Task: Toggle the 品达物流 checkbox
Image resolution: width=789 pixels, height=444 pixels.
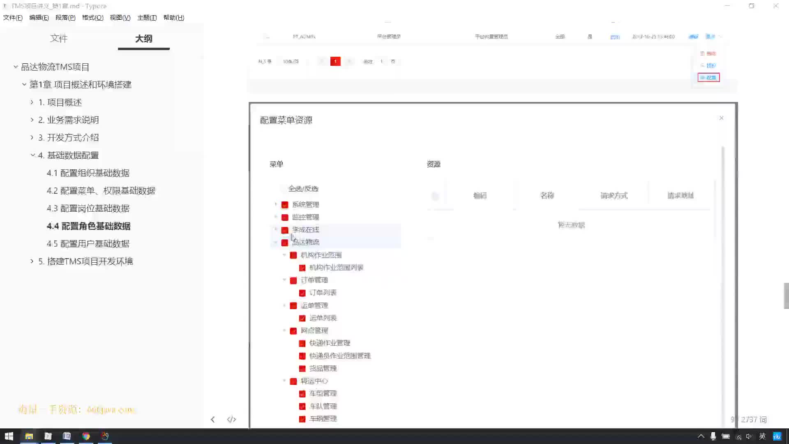Action: coord(284,243)
